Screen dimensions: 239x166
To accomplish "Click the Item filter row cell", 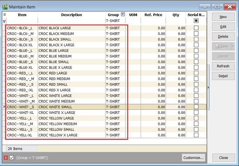I will (22, 21).
